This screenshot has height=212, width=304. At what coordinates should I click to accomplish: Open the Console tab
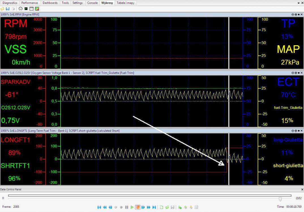(92, 3)
